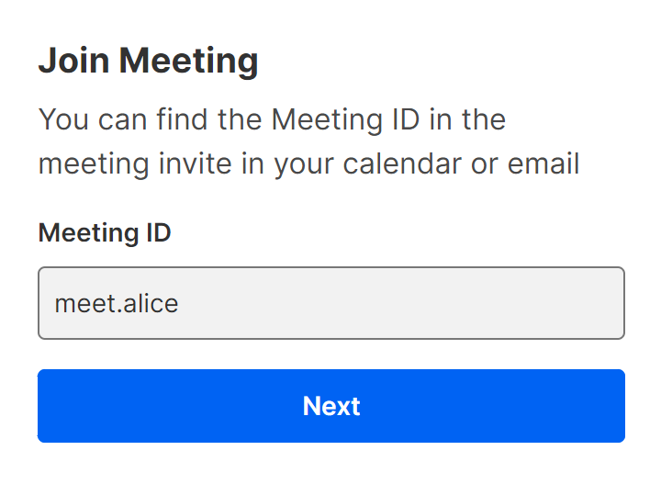Click the empty area of the Meeting ID field
661x484 pixels.
point(441,303)
